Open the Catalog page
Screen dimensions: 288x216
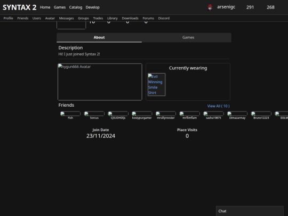76,7
